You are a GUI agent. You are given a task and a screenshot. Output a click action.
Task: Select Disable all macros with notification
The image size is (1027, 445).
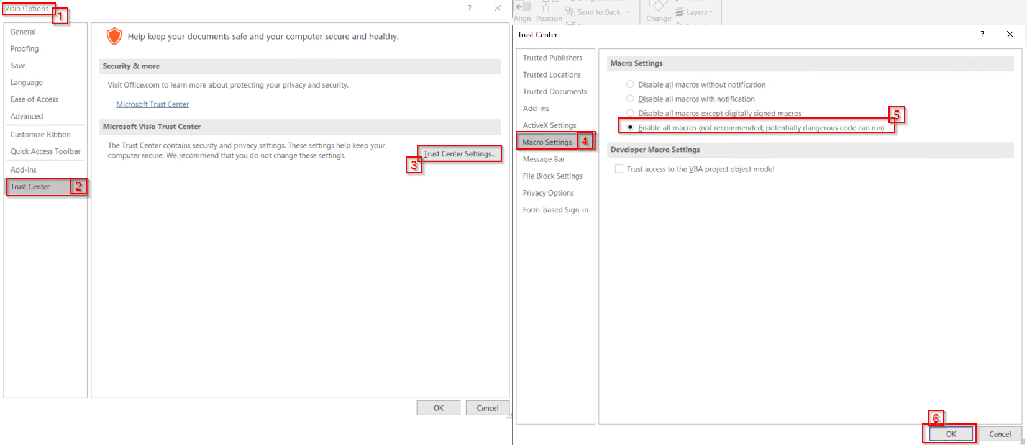[630, 99]
